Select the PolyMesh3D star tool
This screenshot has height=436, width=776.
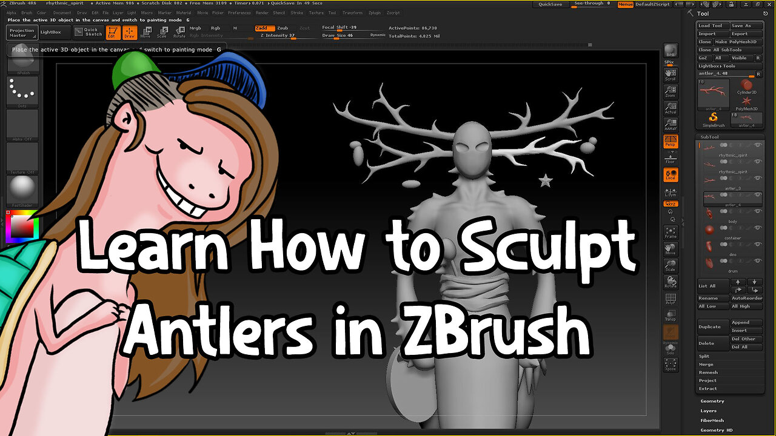pos(746,103)
